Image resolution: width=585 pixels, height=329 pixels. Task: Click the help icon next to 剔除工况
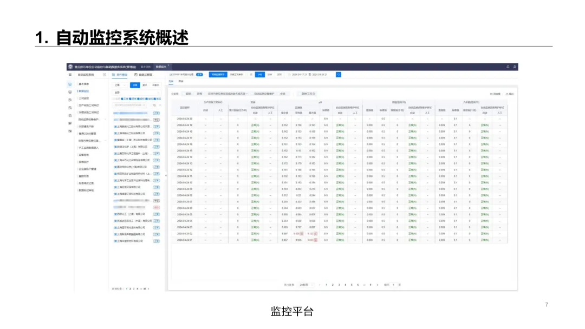[314, 94]
